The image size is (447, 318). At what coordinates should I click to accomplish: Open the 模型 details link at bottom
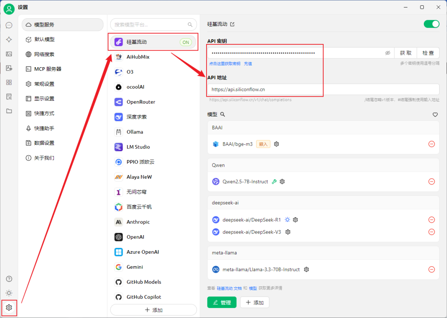[x=253, y=288]
